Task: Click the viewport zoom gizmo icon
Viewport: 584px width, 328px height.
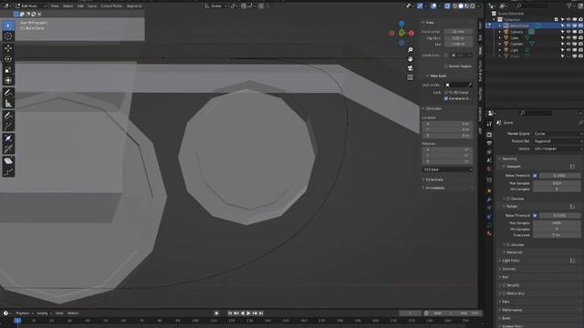Action: [410, 50]
